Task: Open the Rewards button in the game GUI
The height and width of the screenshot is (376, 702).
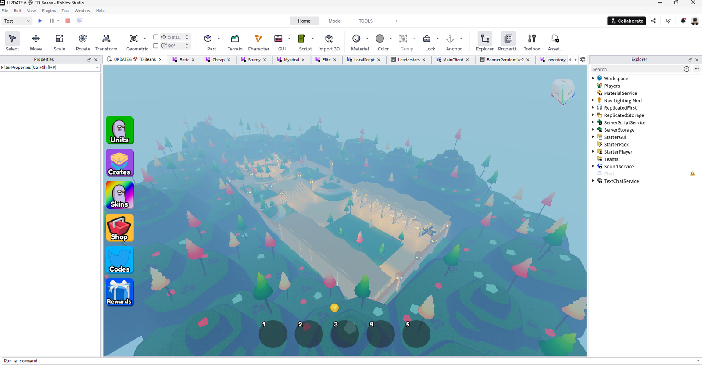Action: click(120, 293)
